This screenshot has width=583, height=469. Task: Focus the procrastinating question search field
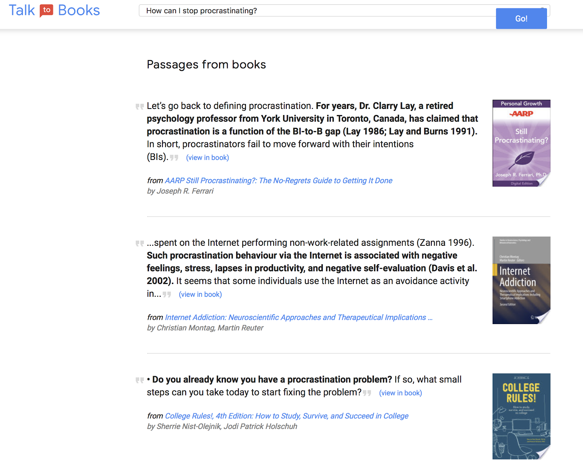pyautogui.click(x=317, y=11)
